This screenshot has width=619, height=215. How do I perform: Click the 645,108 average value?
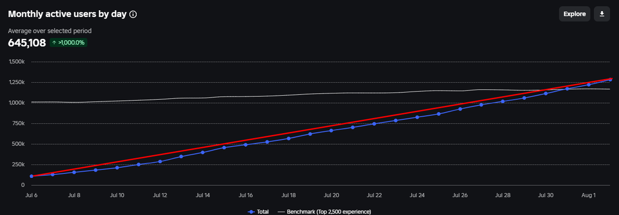point(27,43)
